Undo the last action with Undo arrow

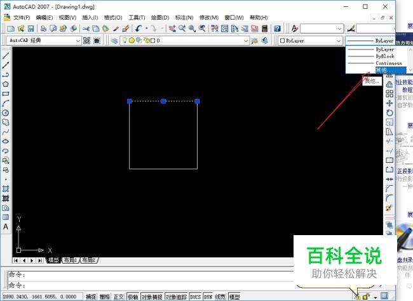pyautogui.click(x=139, y=29)
